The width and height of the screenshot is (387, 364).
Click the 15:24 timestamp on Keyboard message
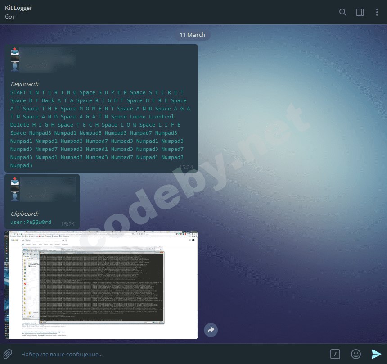[186, 167]
